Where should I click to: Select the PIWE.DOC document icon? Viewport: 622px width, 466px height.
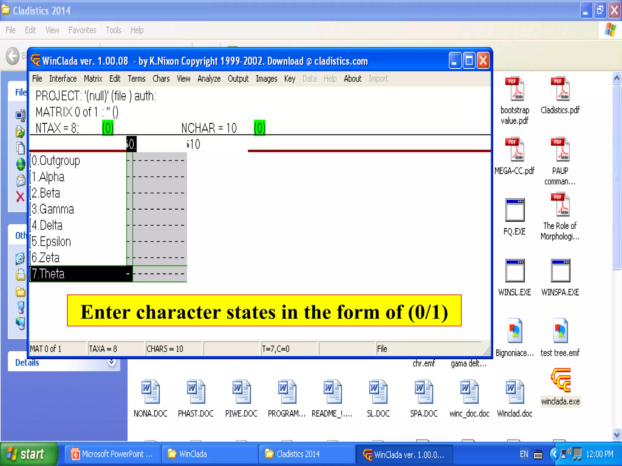pos(241,392)
